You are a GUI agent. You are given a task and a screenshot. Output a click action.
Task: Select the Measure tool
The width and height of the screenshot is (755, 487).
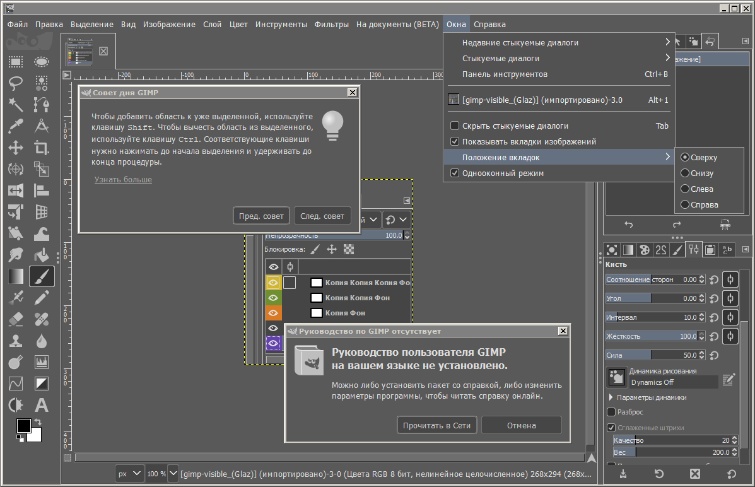pyautogui.click(x=42, y=126)
